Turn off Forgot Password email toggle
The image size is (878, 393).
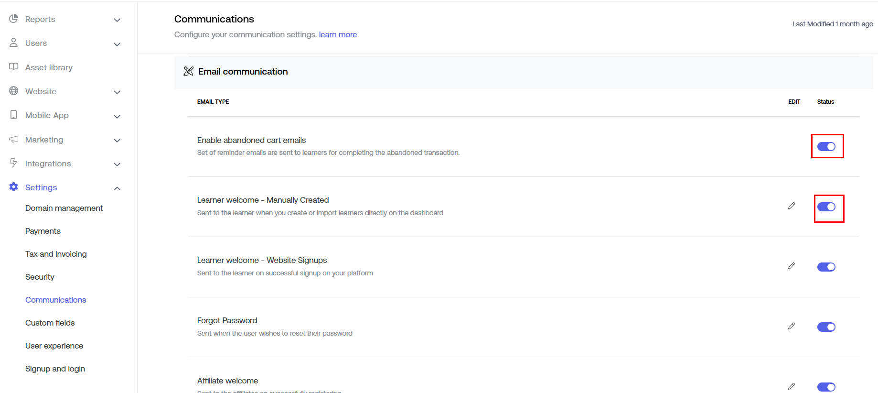tap(826, 327)
